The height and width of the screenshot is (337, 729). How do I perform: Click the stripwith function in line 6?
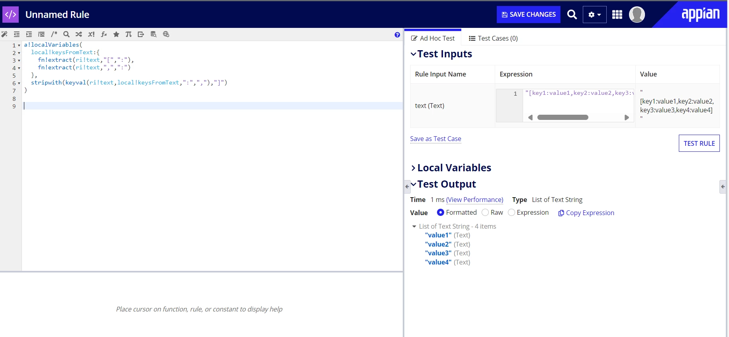pos(47,82)
